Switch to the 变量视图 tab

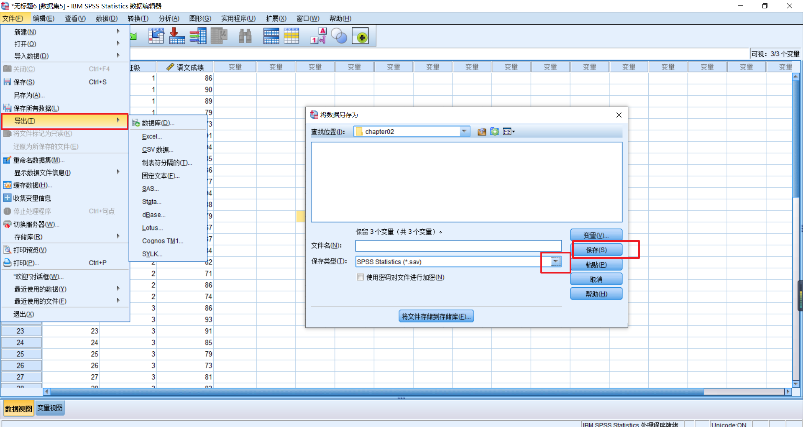[x=50, y=408]
